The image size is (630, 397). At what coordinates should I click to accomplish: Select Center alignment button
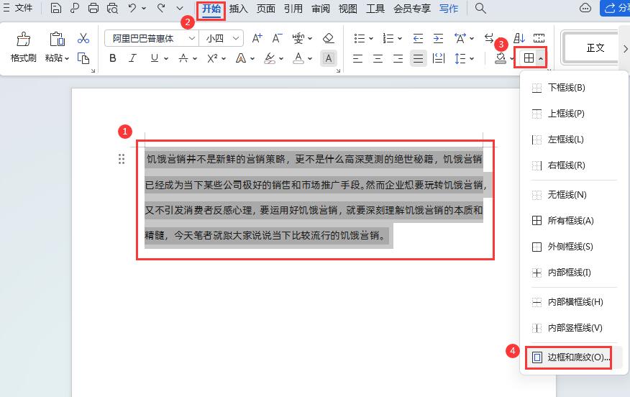(378, 59)
